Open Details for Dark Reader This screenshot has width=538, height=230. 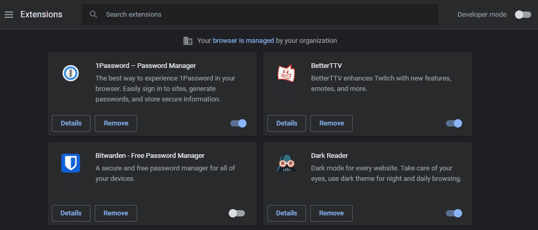click(286, 213)
